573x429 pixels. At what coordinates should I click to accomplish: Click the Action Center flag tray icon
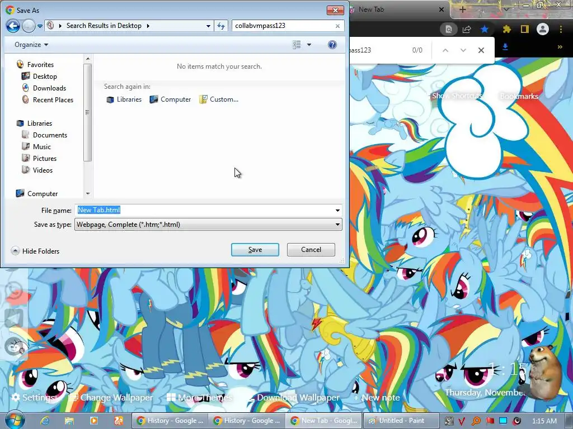click(490, 421)
